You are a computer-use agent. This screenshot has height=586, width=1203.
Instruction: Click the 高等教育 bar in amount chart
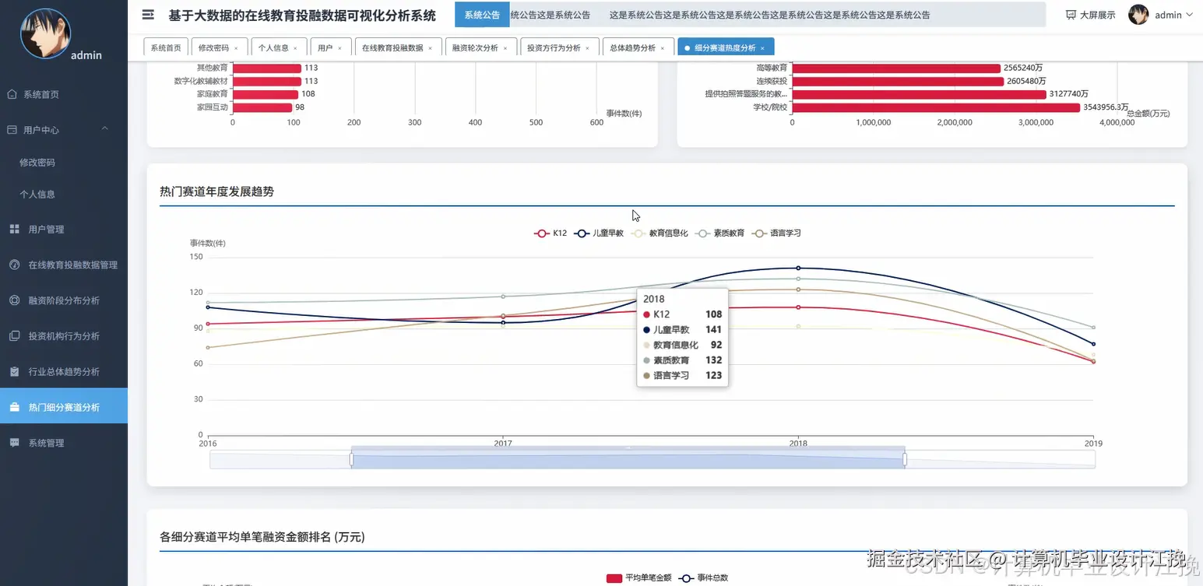[896, 68]
